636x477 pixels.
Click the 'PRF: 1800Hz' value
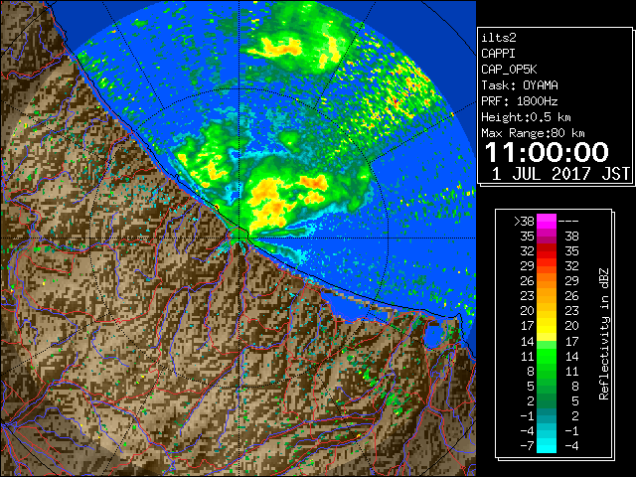pos(520,101)
